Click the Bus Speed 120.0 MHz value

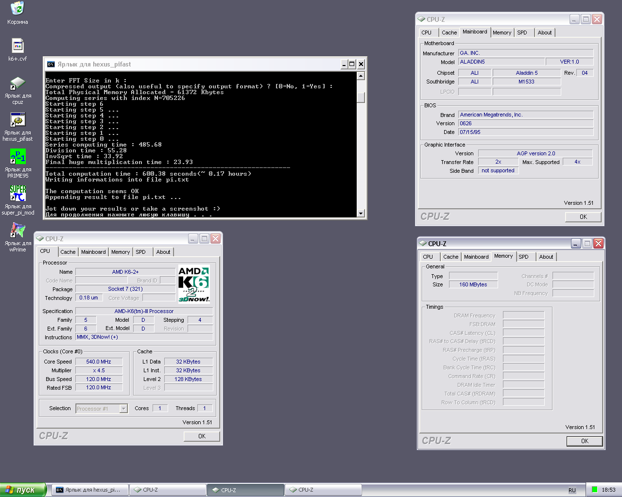click(99, 379)
